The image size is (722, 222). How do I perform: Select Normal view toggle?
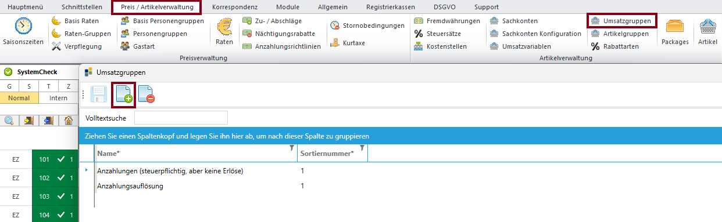click(19, 98)
